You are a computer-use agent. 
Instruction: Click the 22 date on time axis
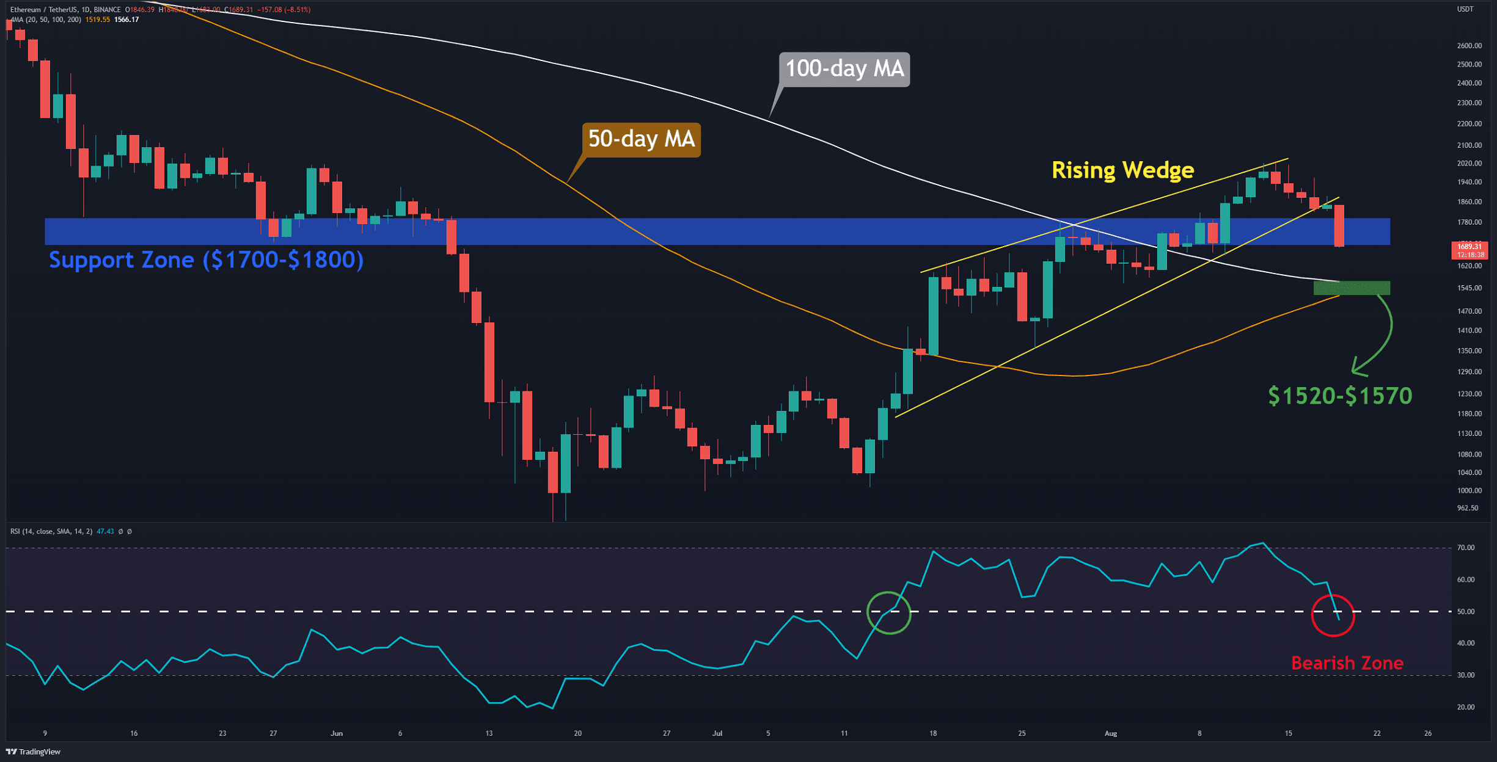[1377, 733]
